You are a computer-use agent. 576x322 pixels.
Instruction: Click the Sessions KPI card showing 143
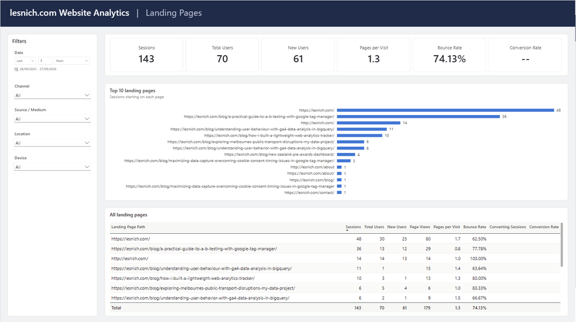pyautogui.click(x=146, y=55)
